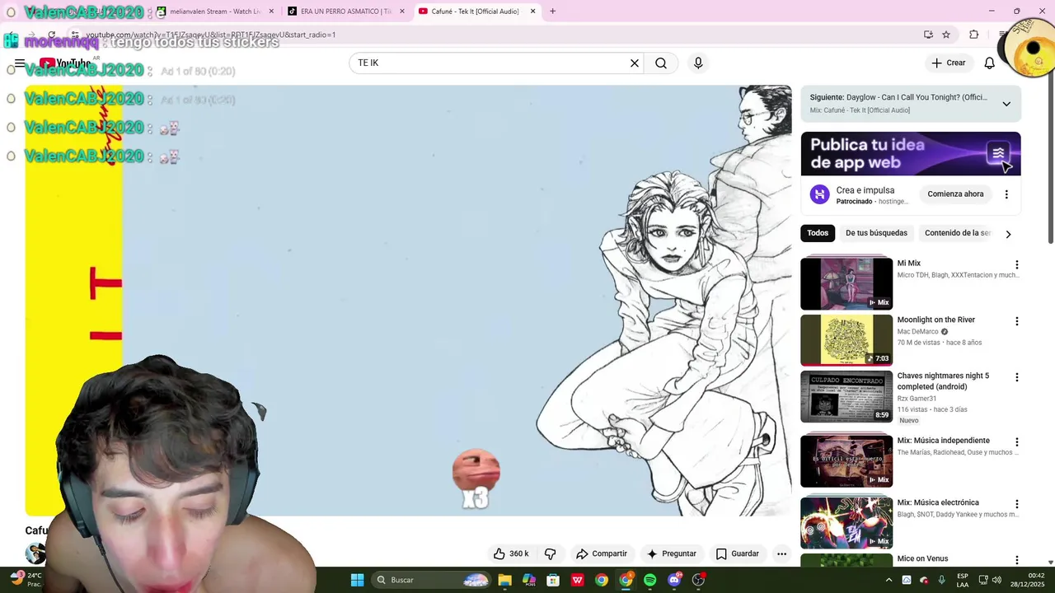Open Chaves nightmares night 5 thumbnail
The image size is (1055, 593).
point(846,396)
